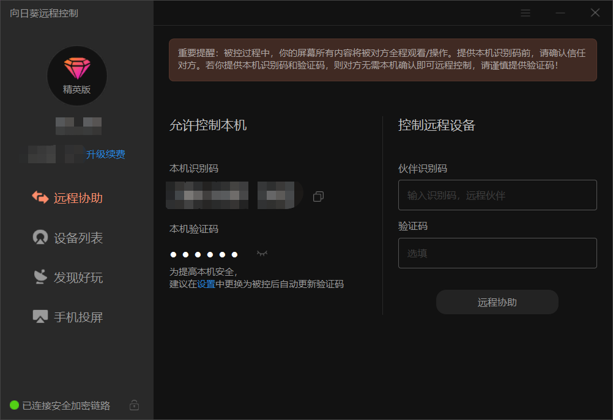The image size is (613, 420).
Task: Click the 远程协助 arrows icon in sidebar
Action: click(40, 197)
